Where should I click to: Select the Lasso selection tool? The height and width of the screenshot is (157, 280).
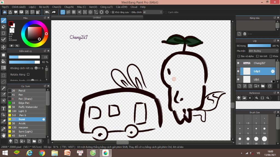4,82
